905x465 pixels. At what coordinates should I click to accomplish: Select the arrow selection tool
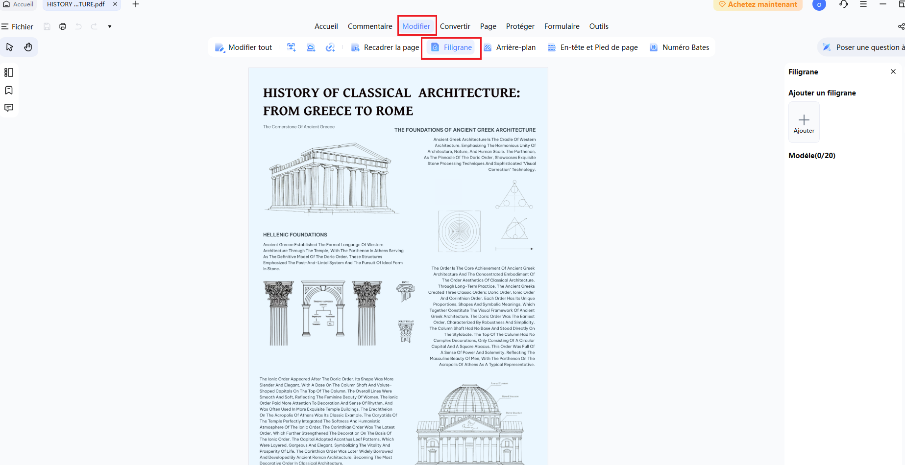pyautogui.click(x=9, y=47)
